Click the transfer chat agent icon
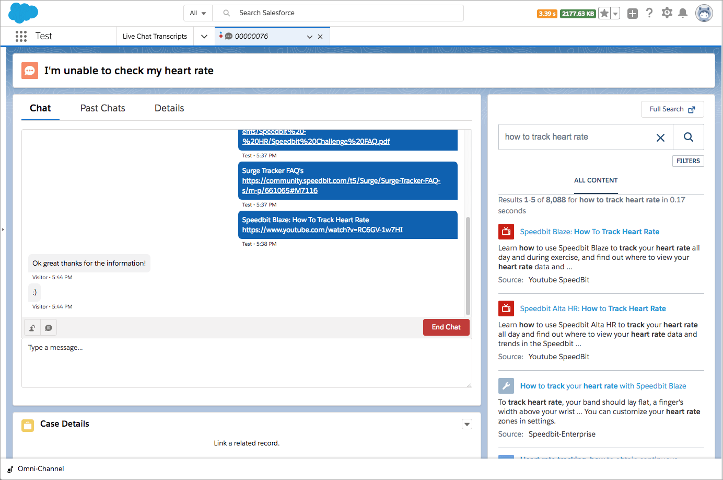This screenshot has width=723, height=480. tap(32, 327)
